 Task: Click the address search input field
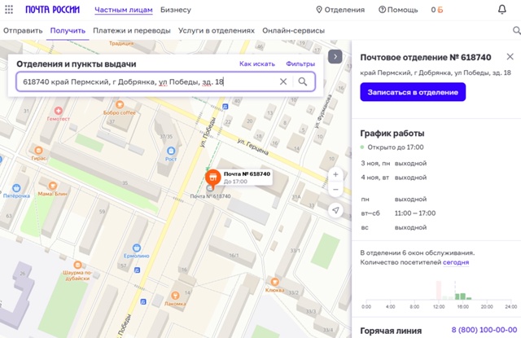pos(147,81)
